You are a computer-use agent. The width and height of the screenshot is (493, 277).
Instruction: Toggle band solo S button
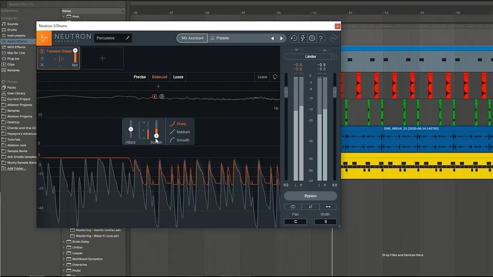tap(162, 96)
